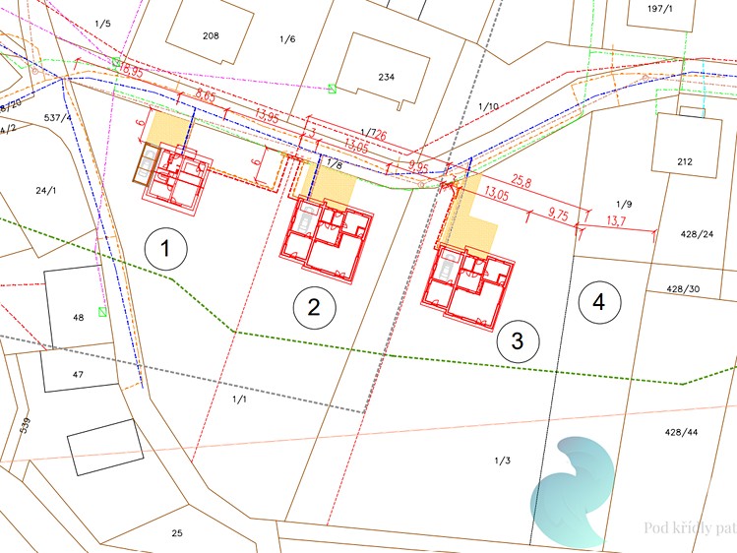Select parcel label 197/1
737x553 pixels.
pyautogui.click(x=659, y=9)
